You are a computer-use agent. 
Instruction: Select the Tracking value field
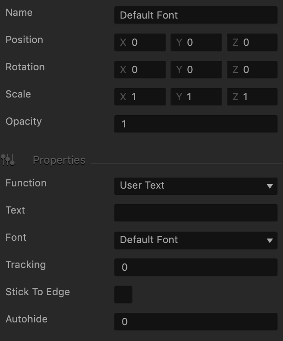coord(196,267)
